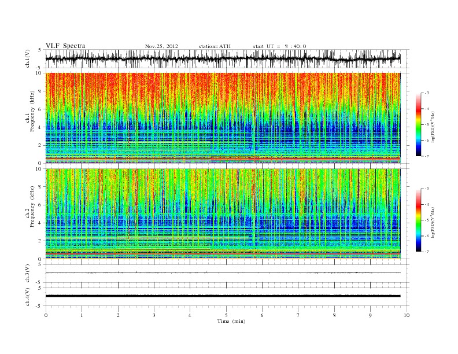Screen dimensions: 458x354
Task: Click the ch.3 flat waveform trace
Action: point(223,273)
